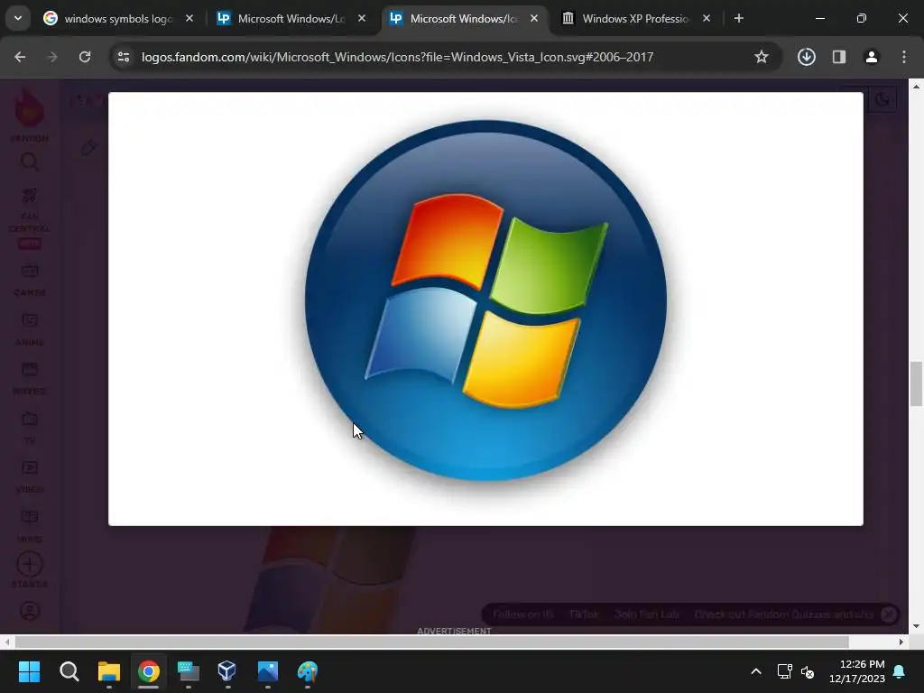
Task: Open Movies section in Fandom sidebar
Action: click(x=30, y=378)
